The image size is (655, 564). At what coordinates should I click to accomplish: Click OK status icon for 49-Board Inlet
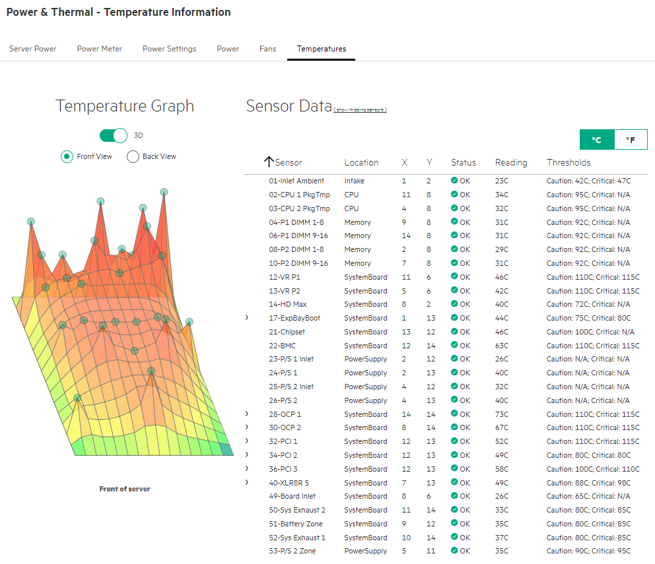454,495
